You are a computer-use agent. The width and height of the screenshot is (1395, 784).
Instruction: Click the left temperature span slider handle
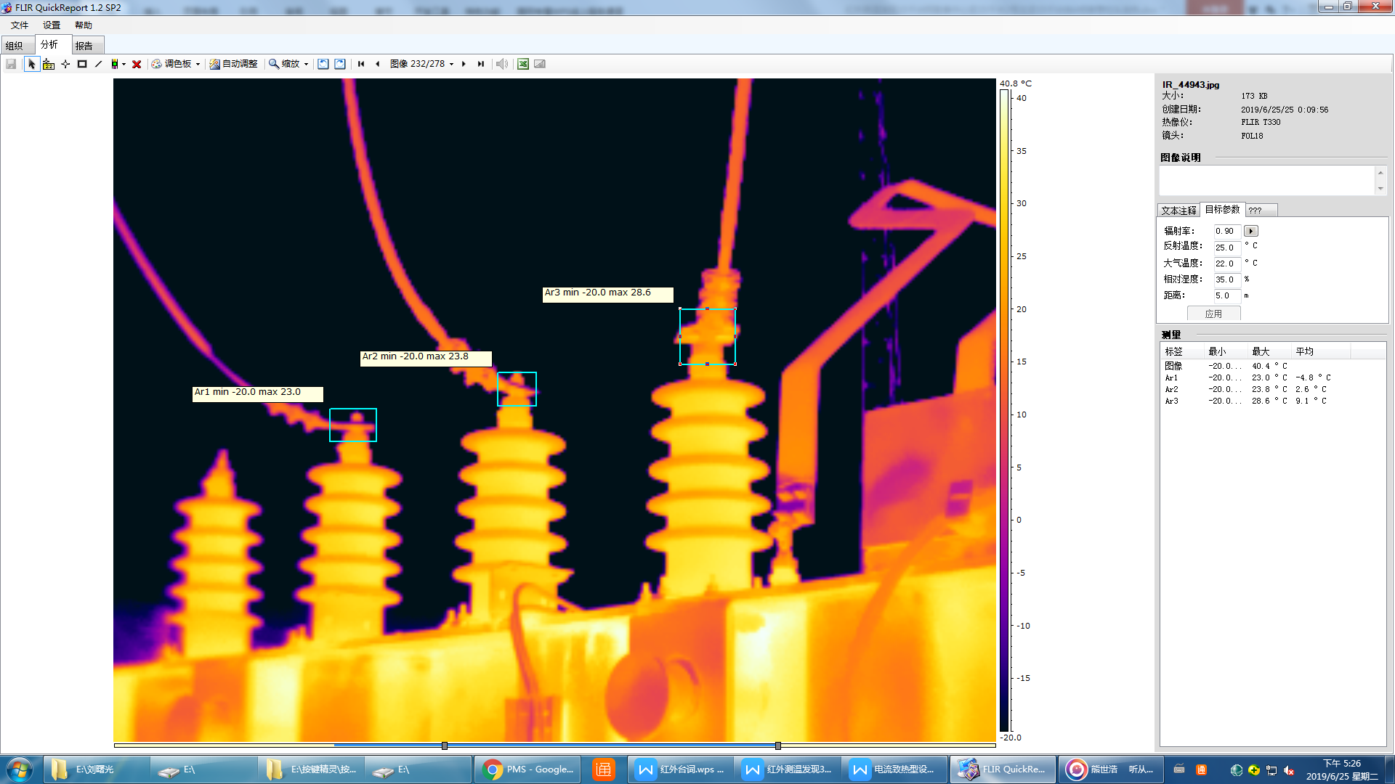(445, 746)
